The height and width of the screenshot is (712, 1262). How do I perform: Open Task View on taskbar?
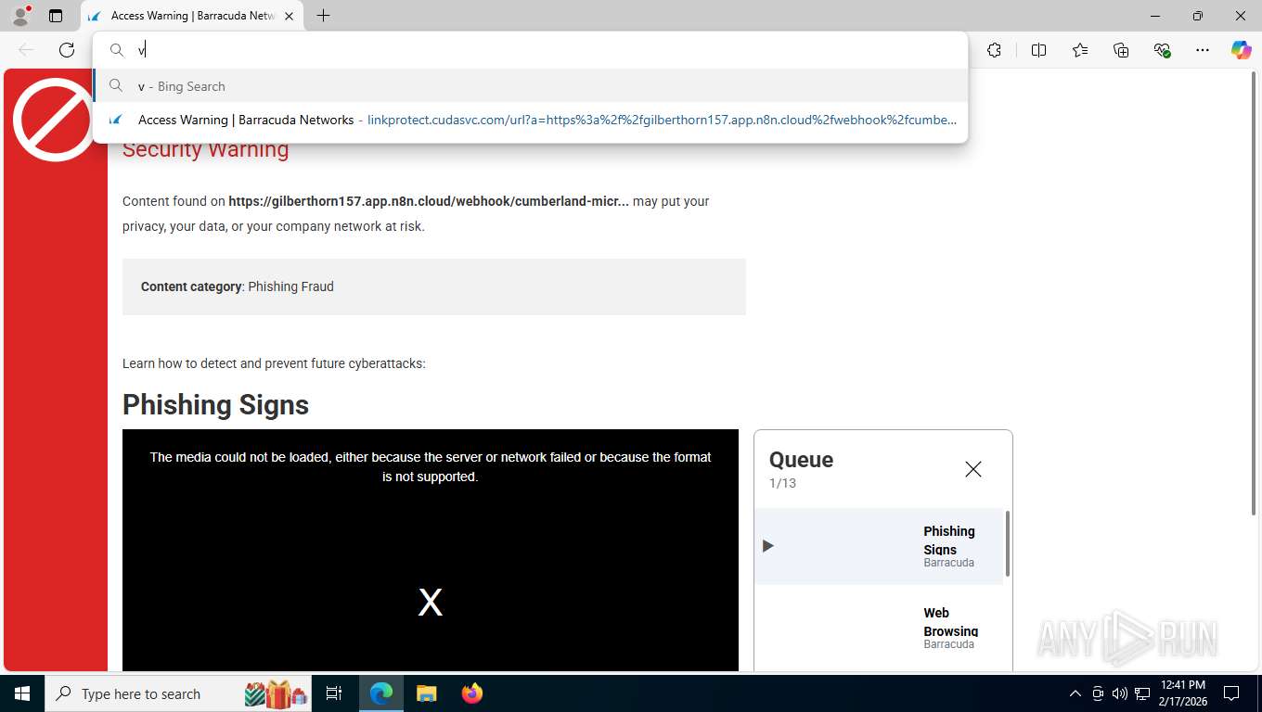334,693
